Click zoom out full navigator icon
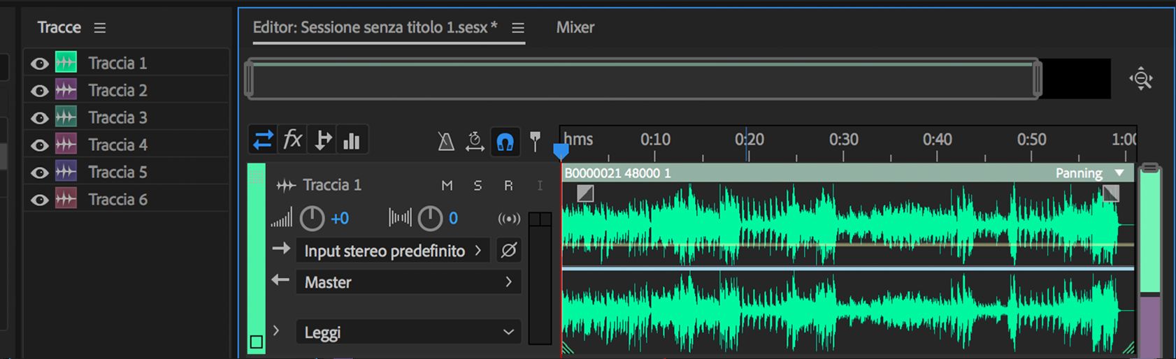The width and height of the screenshot is (1176, 359). pyautogui.click(x=1141, y=78)
